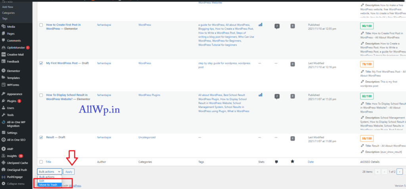
Task: Go to next page of posts
Action: 400,172
